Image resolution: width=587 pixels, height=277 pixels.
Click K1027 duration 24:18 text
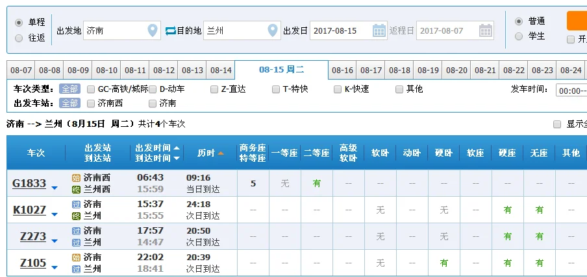199,205
